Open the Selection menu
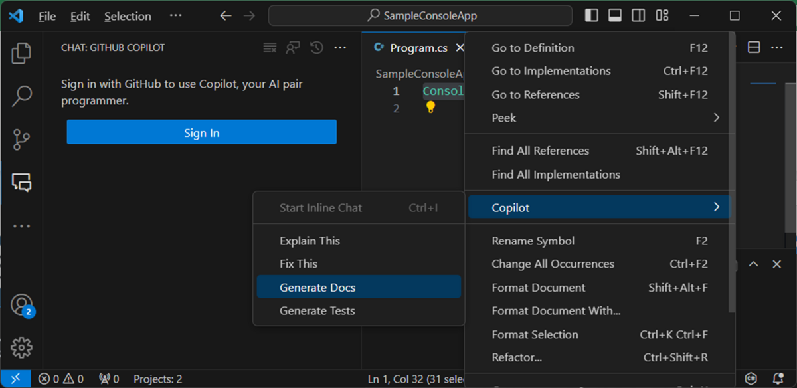797x388 pixels. [128, 16]
